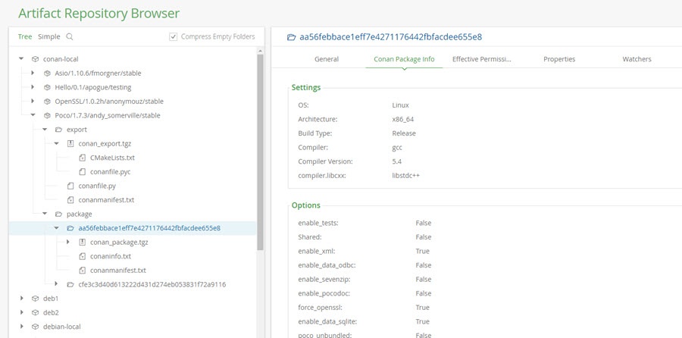Image resolution: width=682 pixels, height=338 pixels.
Task: Select conanmanifest.txt under package folder
Action: (x=117, y=271)
